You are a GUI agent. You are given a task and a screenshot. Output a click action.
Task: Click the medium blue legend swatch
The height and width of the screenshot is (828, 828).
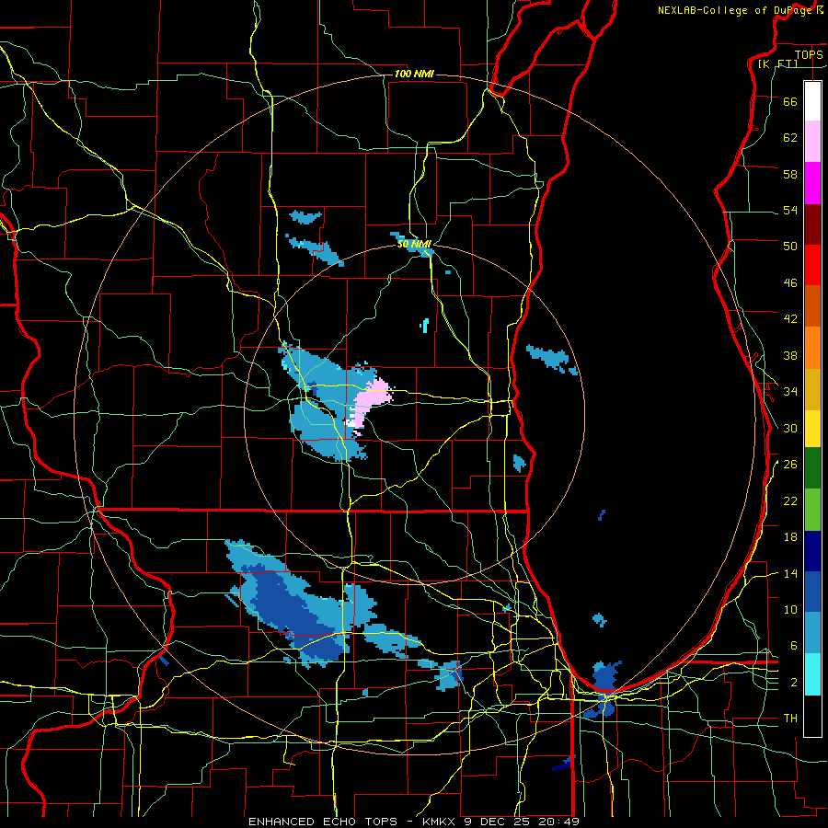812,592
